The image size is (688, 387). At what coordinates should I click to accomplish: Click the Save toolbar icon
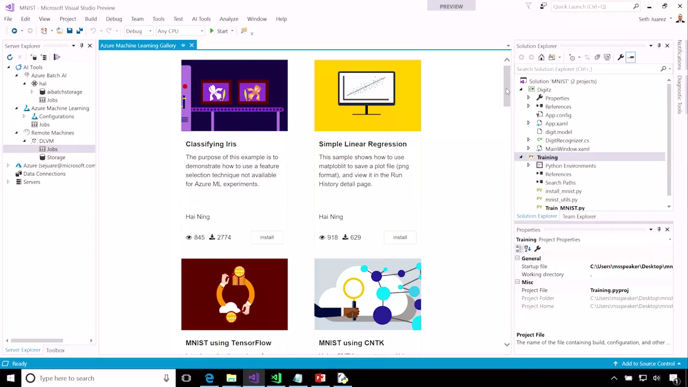point(69,31)
